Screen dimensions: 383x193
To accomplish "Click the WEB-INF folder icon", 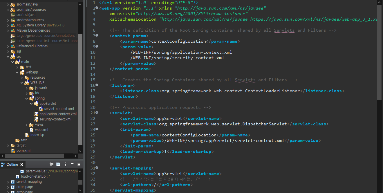I will (x=27, y=82).
